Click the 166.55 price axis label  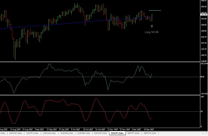click(204, 7)
